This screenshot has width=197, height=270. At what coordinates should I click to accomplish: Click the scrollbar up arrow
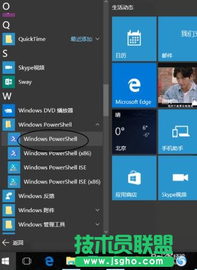point(106,2)
